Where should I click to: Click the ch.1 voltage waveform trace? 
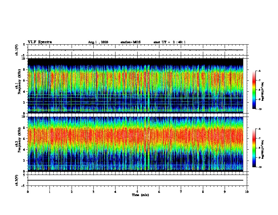(x=135, y=50)
